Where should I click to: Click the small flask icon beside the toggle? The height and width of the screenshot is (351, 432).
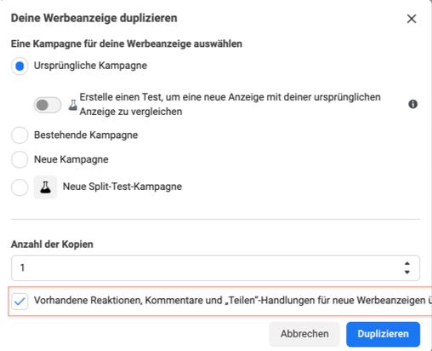pyautogui.click(x=73, y=105)
